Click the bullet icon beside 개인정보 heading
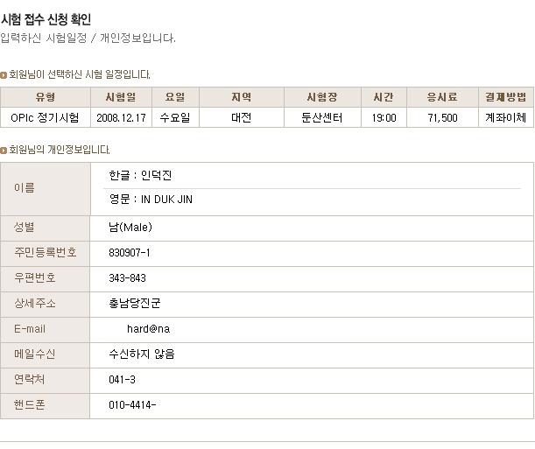Image resolution: width=535 pixels, height=449 pixels. click(x=4, y=150)
